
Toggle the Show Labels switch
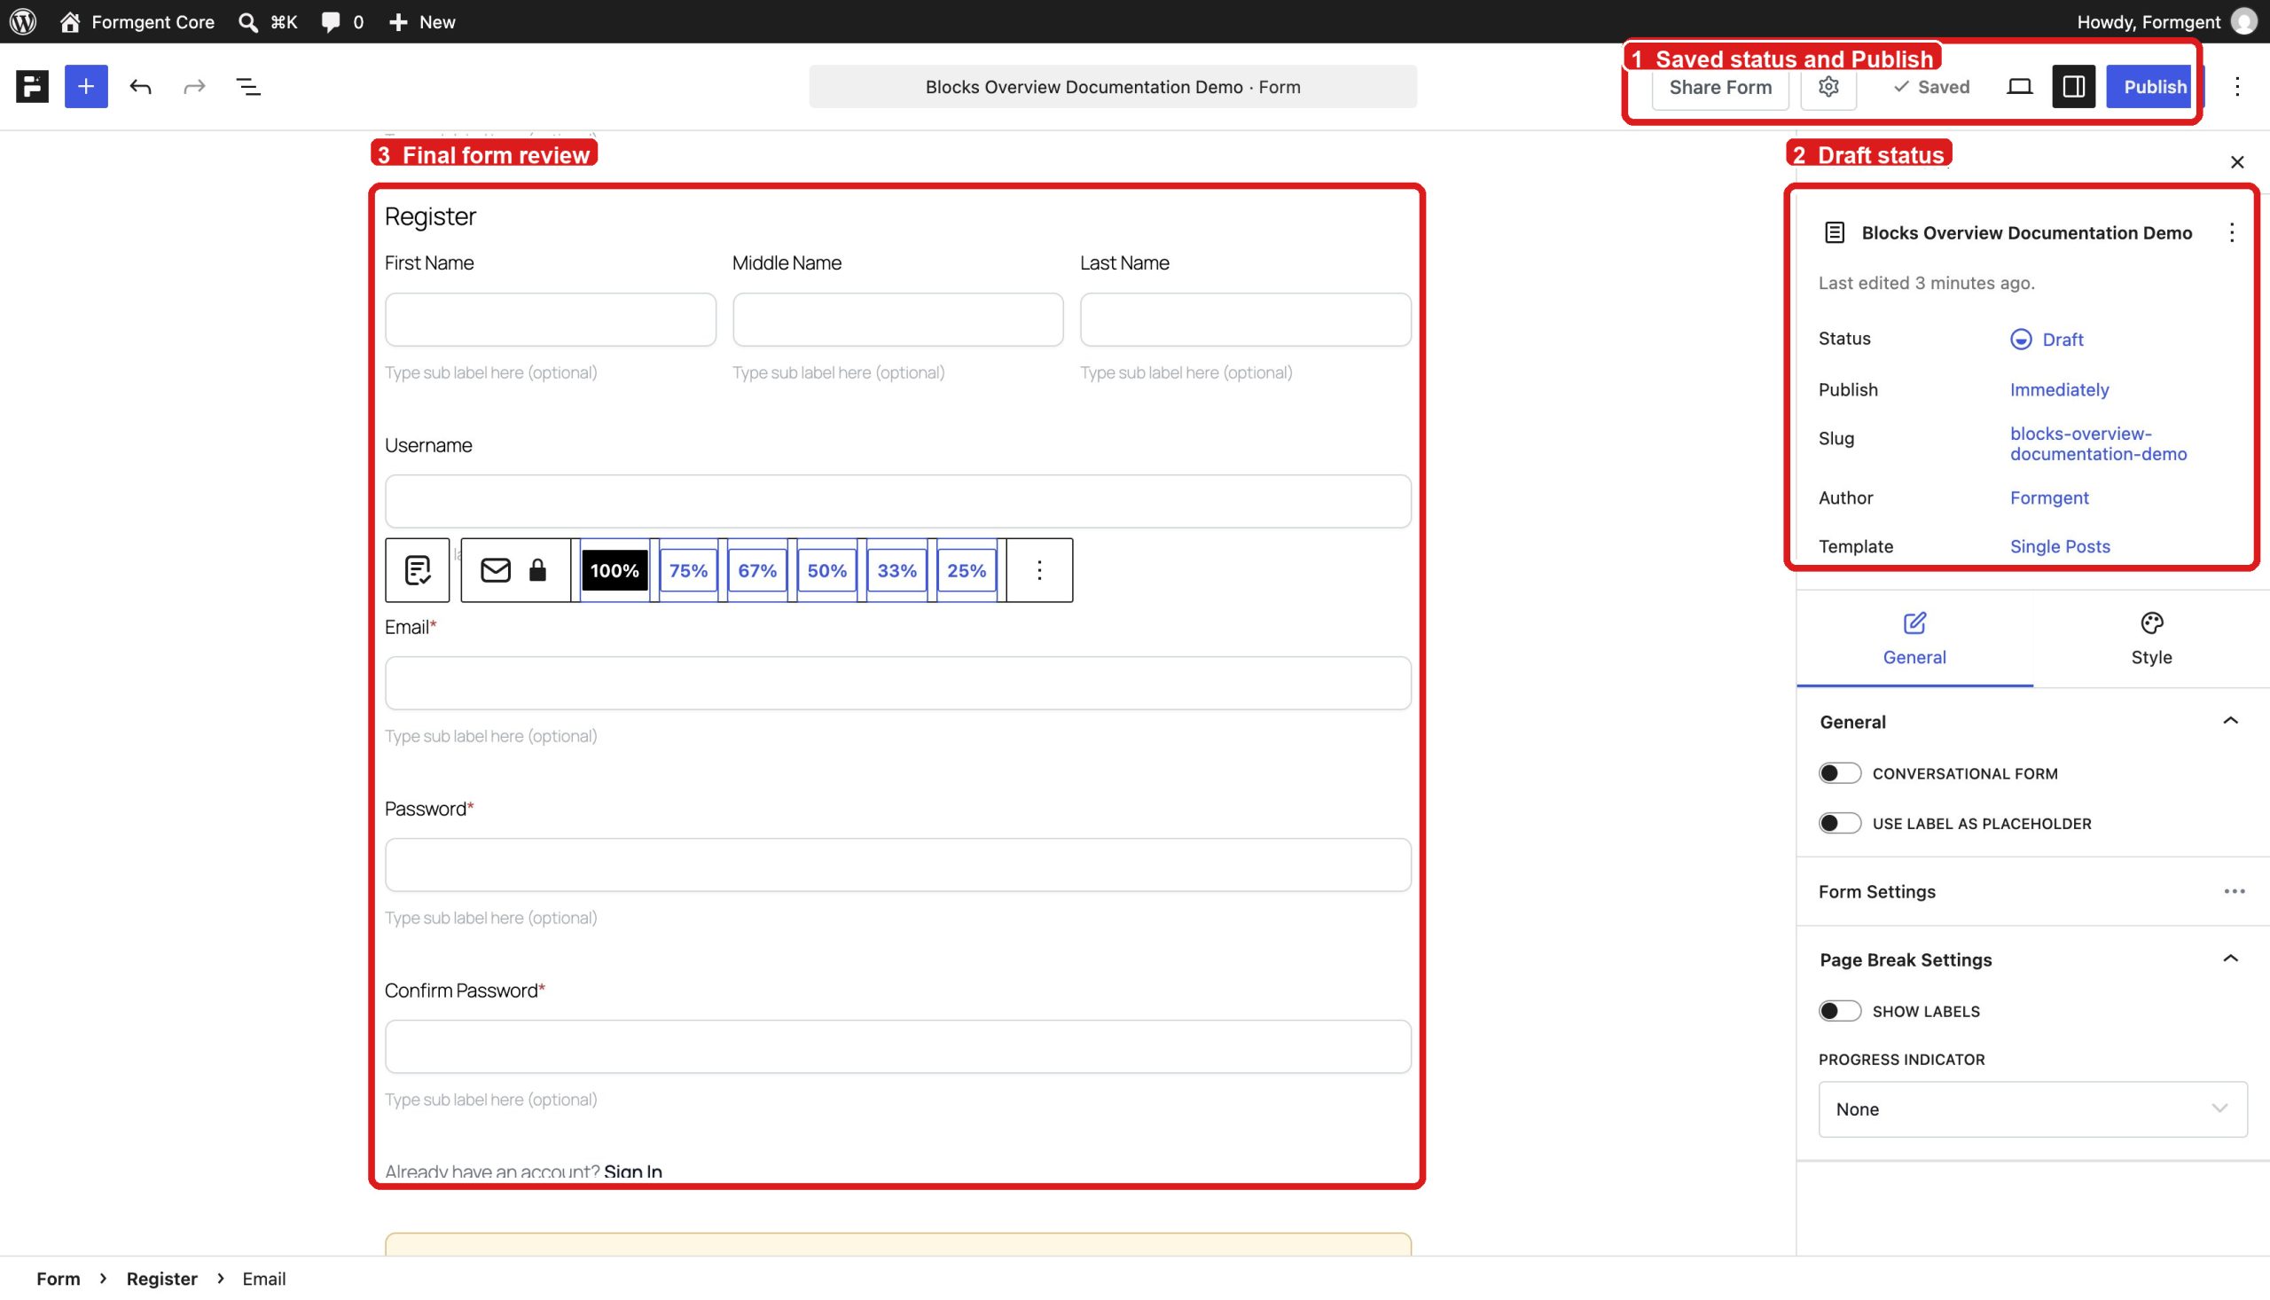pos(1840,1011)
